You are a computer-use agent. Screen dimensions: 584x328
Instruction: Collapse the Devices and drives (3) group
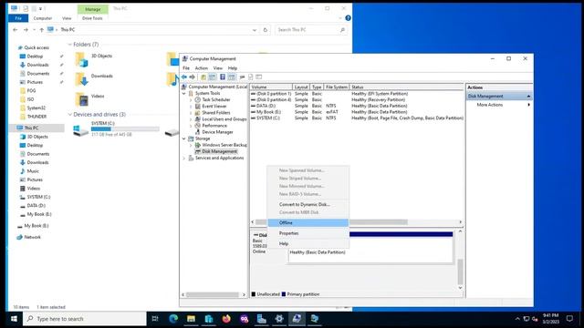tap(69, 115)
